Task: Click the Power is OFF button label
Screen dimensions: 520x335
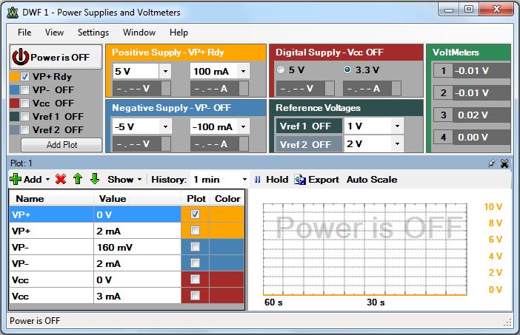Action: coord(60,57)
